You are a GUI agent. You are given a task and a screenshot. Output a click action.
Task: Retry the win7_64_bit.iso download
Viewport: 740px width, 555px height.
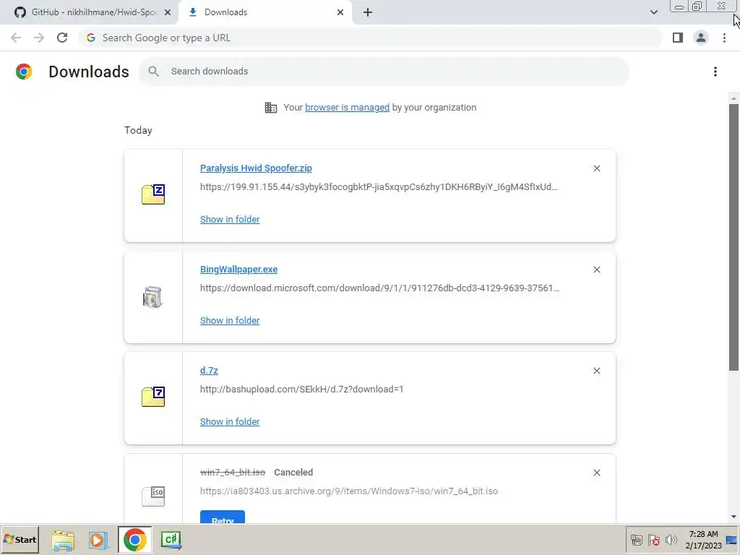(x=223, y=517)
